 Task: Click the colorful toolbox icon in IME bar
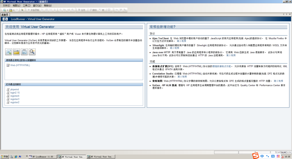(x=278, y=156)
